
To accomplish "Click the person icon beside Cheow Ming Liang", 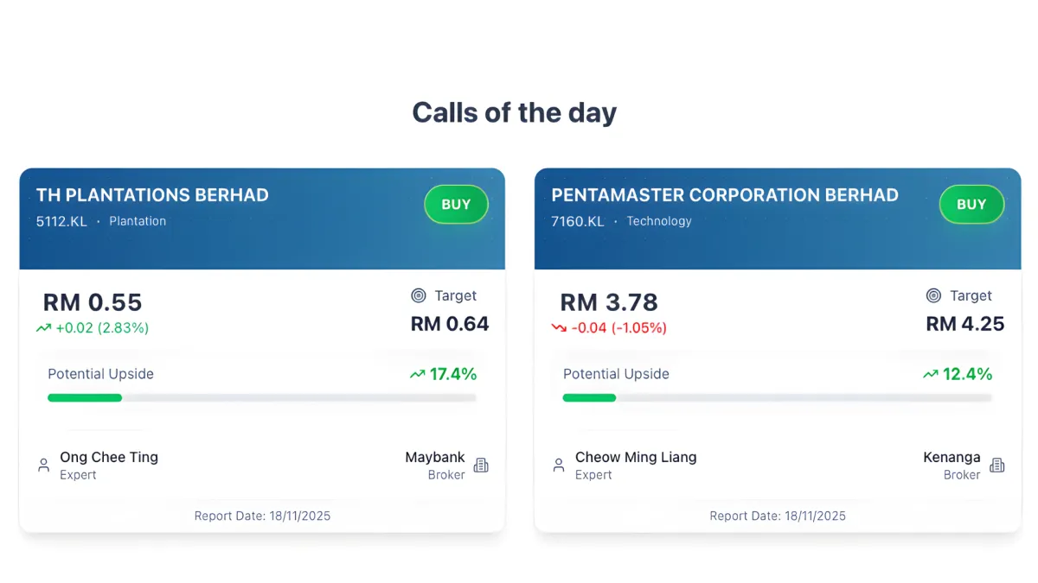I will [x=559, y=466].
